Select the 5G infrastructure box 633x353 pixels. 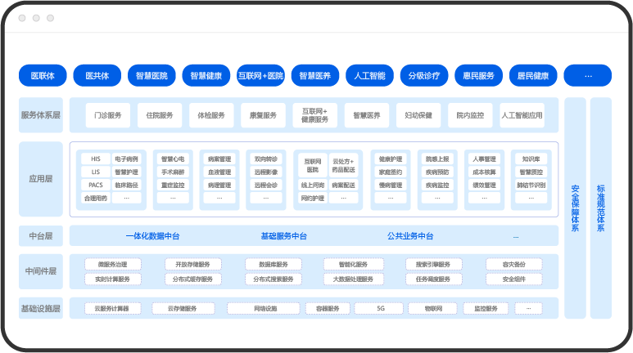pos(380,309)
